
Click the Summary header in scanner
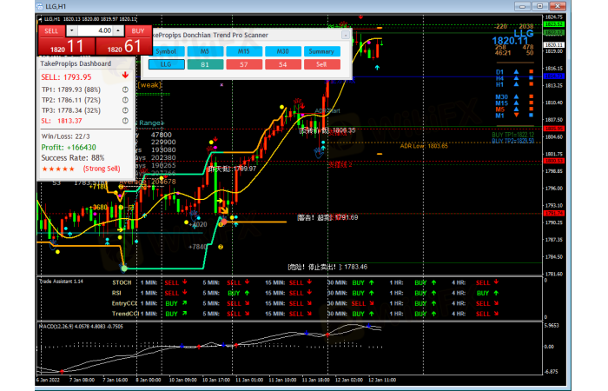pyautogui.click(x=321, y=51)
